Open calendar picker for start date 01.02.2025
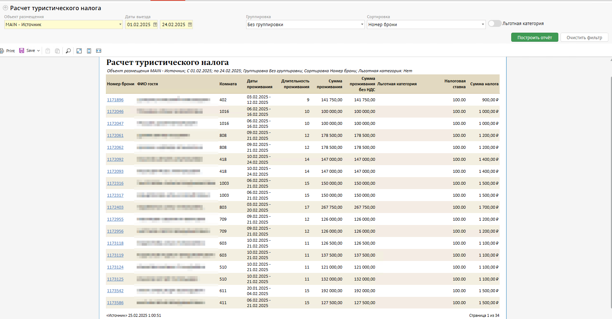612x319 pixels. tap(155, 25)
